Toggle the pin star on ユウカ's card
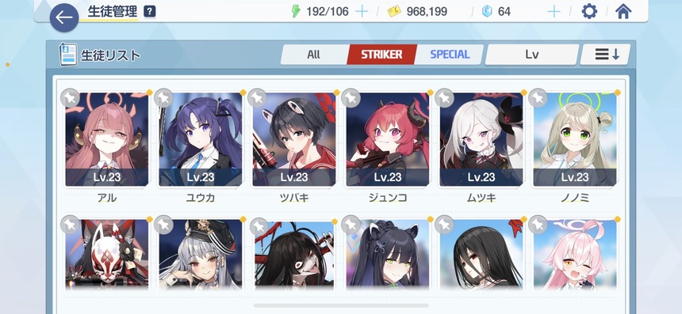 coord(163,98)
